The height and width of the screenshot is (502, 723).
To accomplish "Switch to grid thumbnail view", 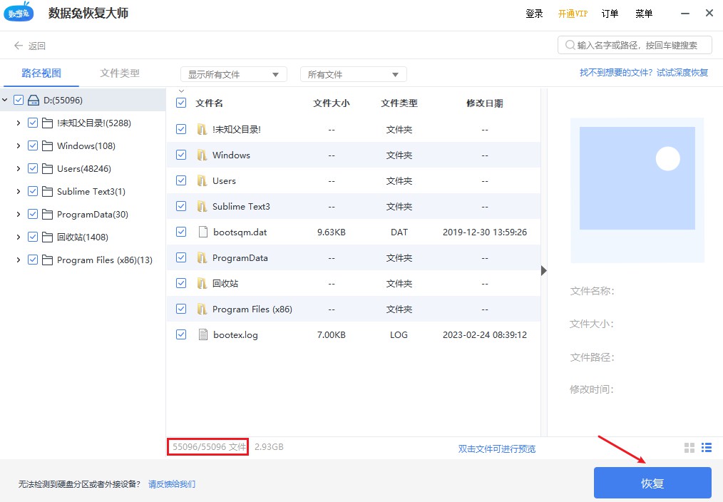I will [689, 448].
